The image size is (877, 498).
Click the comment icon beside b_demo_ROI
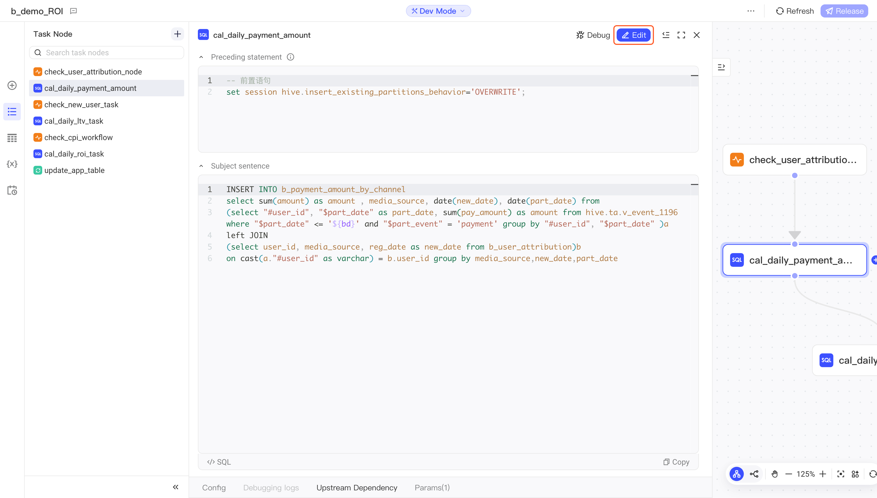click(73, 11)
